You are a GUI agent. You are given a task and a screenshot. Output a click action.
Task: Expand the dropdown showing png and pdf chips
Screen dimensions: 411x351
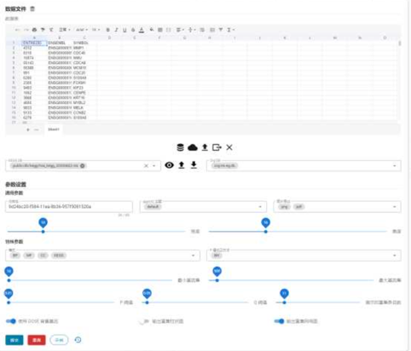pos(337,207)
